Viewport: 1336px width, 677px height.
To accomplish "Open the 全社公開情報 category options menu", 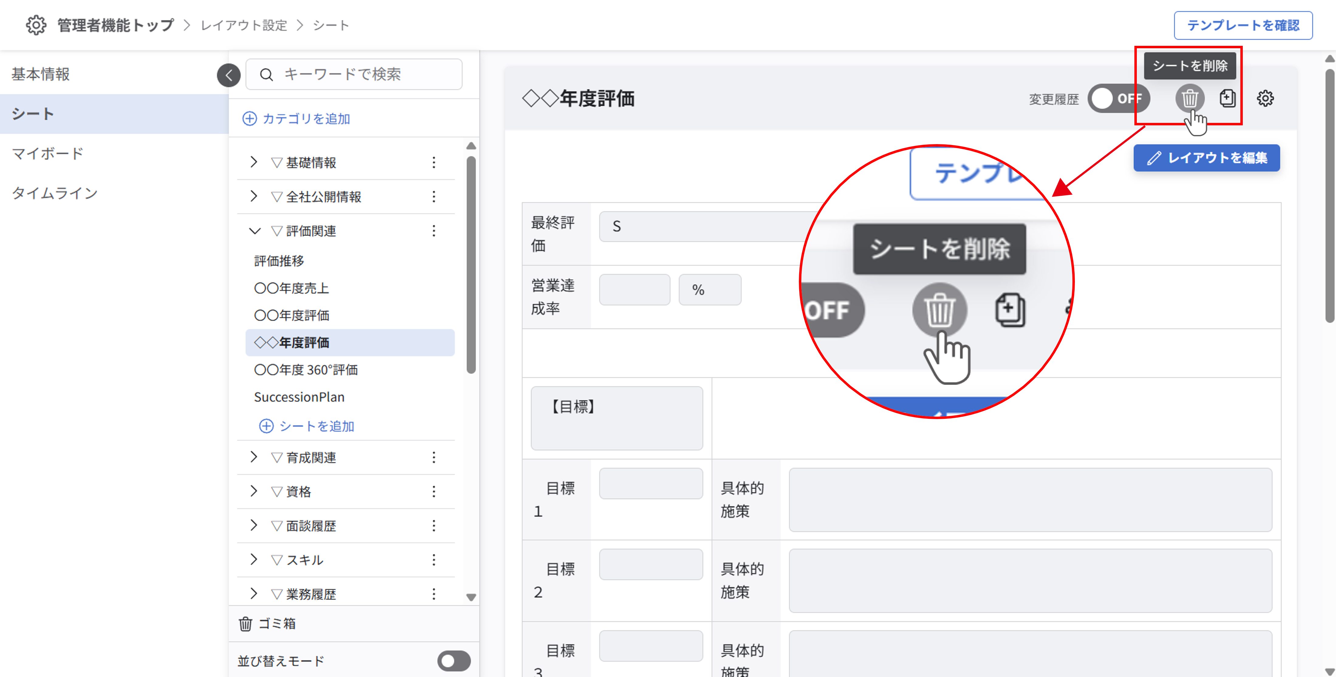I will [x=434, y=196].
